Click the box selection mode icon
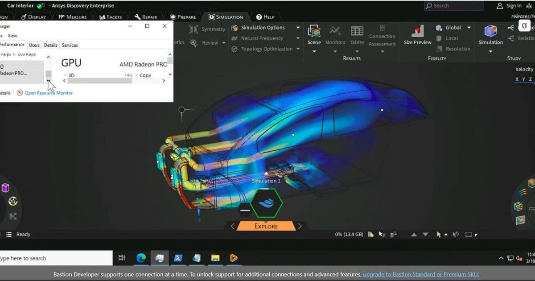 coord(469,234)
